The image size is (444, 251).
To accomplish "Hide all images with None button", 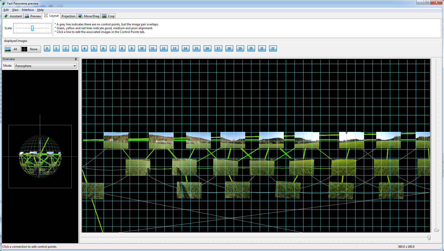I will click(x=31, y=49).
